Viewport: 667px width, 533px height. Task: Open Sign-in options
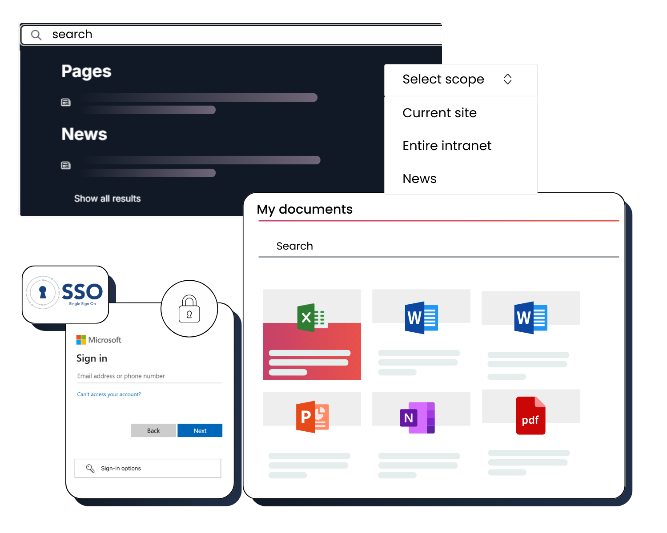pos(148,468)
